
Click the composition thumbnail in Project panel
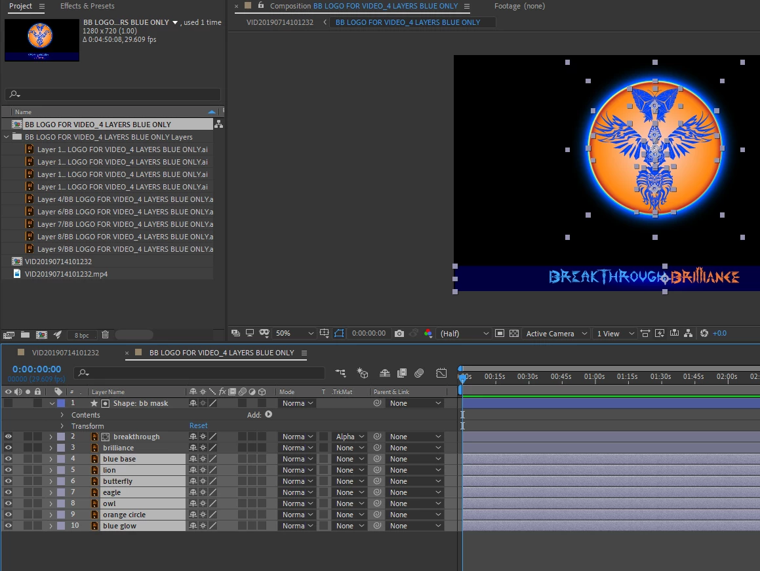[x=42, y=40]
